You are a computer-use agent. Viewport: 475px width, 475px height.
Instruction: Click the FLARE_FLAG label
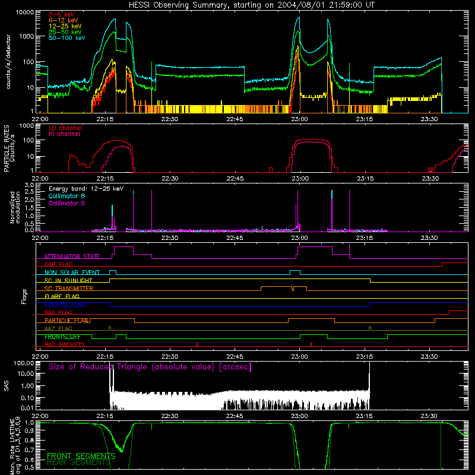[62, 296]
